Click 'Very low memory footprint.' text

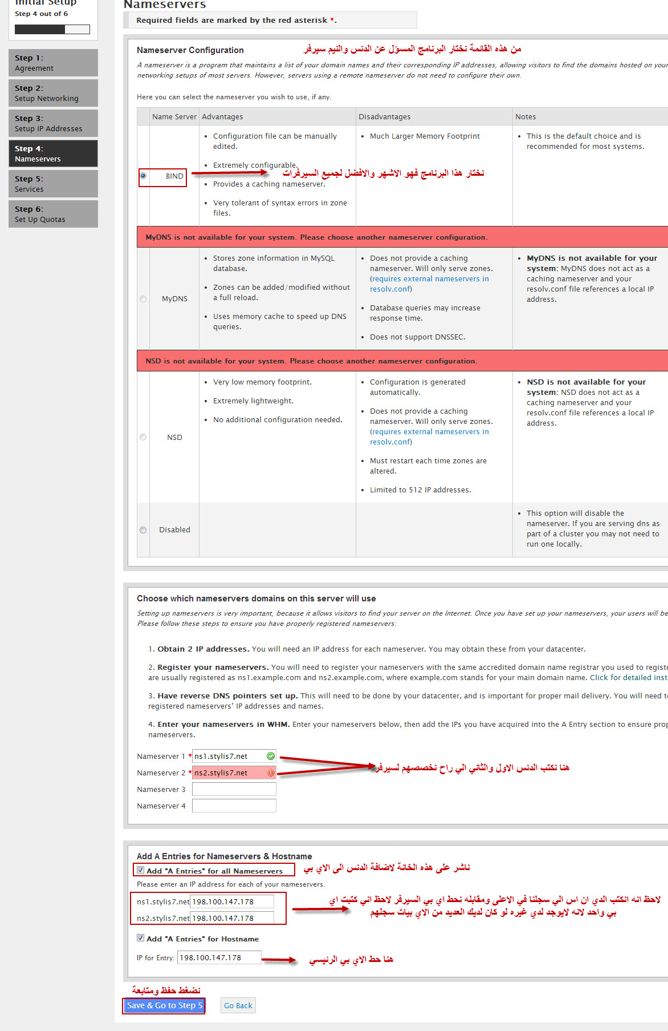(x=262, y=382)
